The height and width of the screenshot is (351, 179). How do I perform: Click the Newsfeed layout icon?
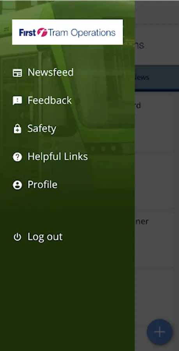(17, 73)
